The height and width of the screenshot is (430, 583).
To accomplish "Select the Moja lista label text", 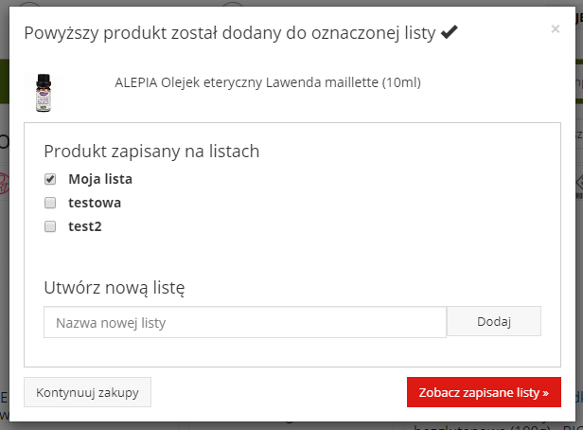I will tap(100, 179).
